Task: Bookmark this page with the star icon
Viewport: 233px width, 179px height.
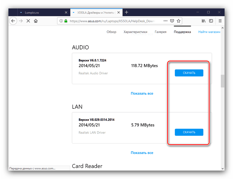Action: click(x=179, y=21)
